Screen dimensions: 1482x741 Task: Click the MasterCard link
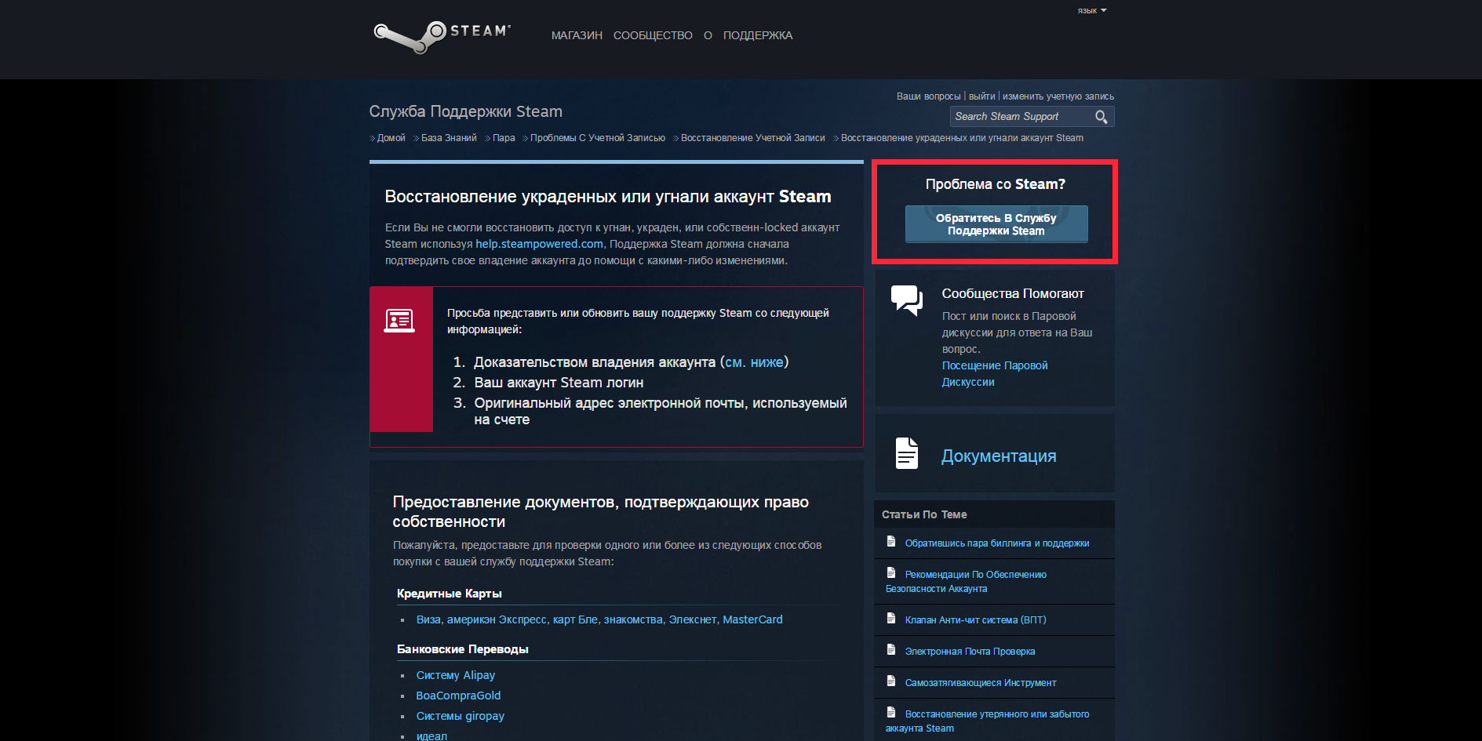pos(752,619)
